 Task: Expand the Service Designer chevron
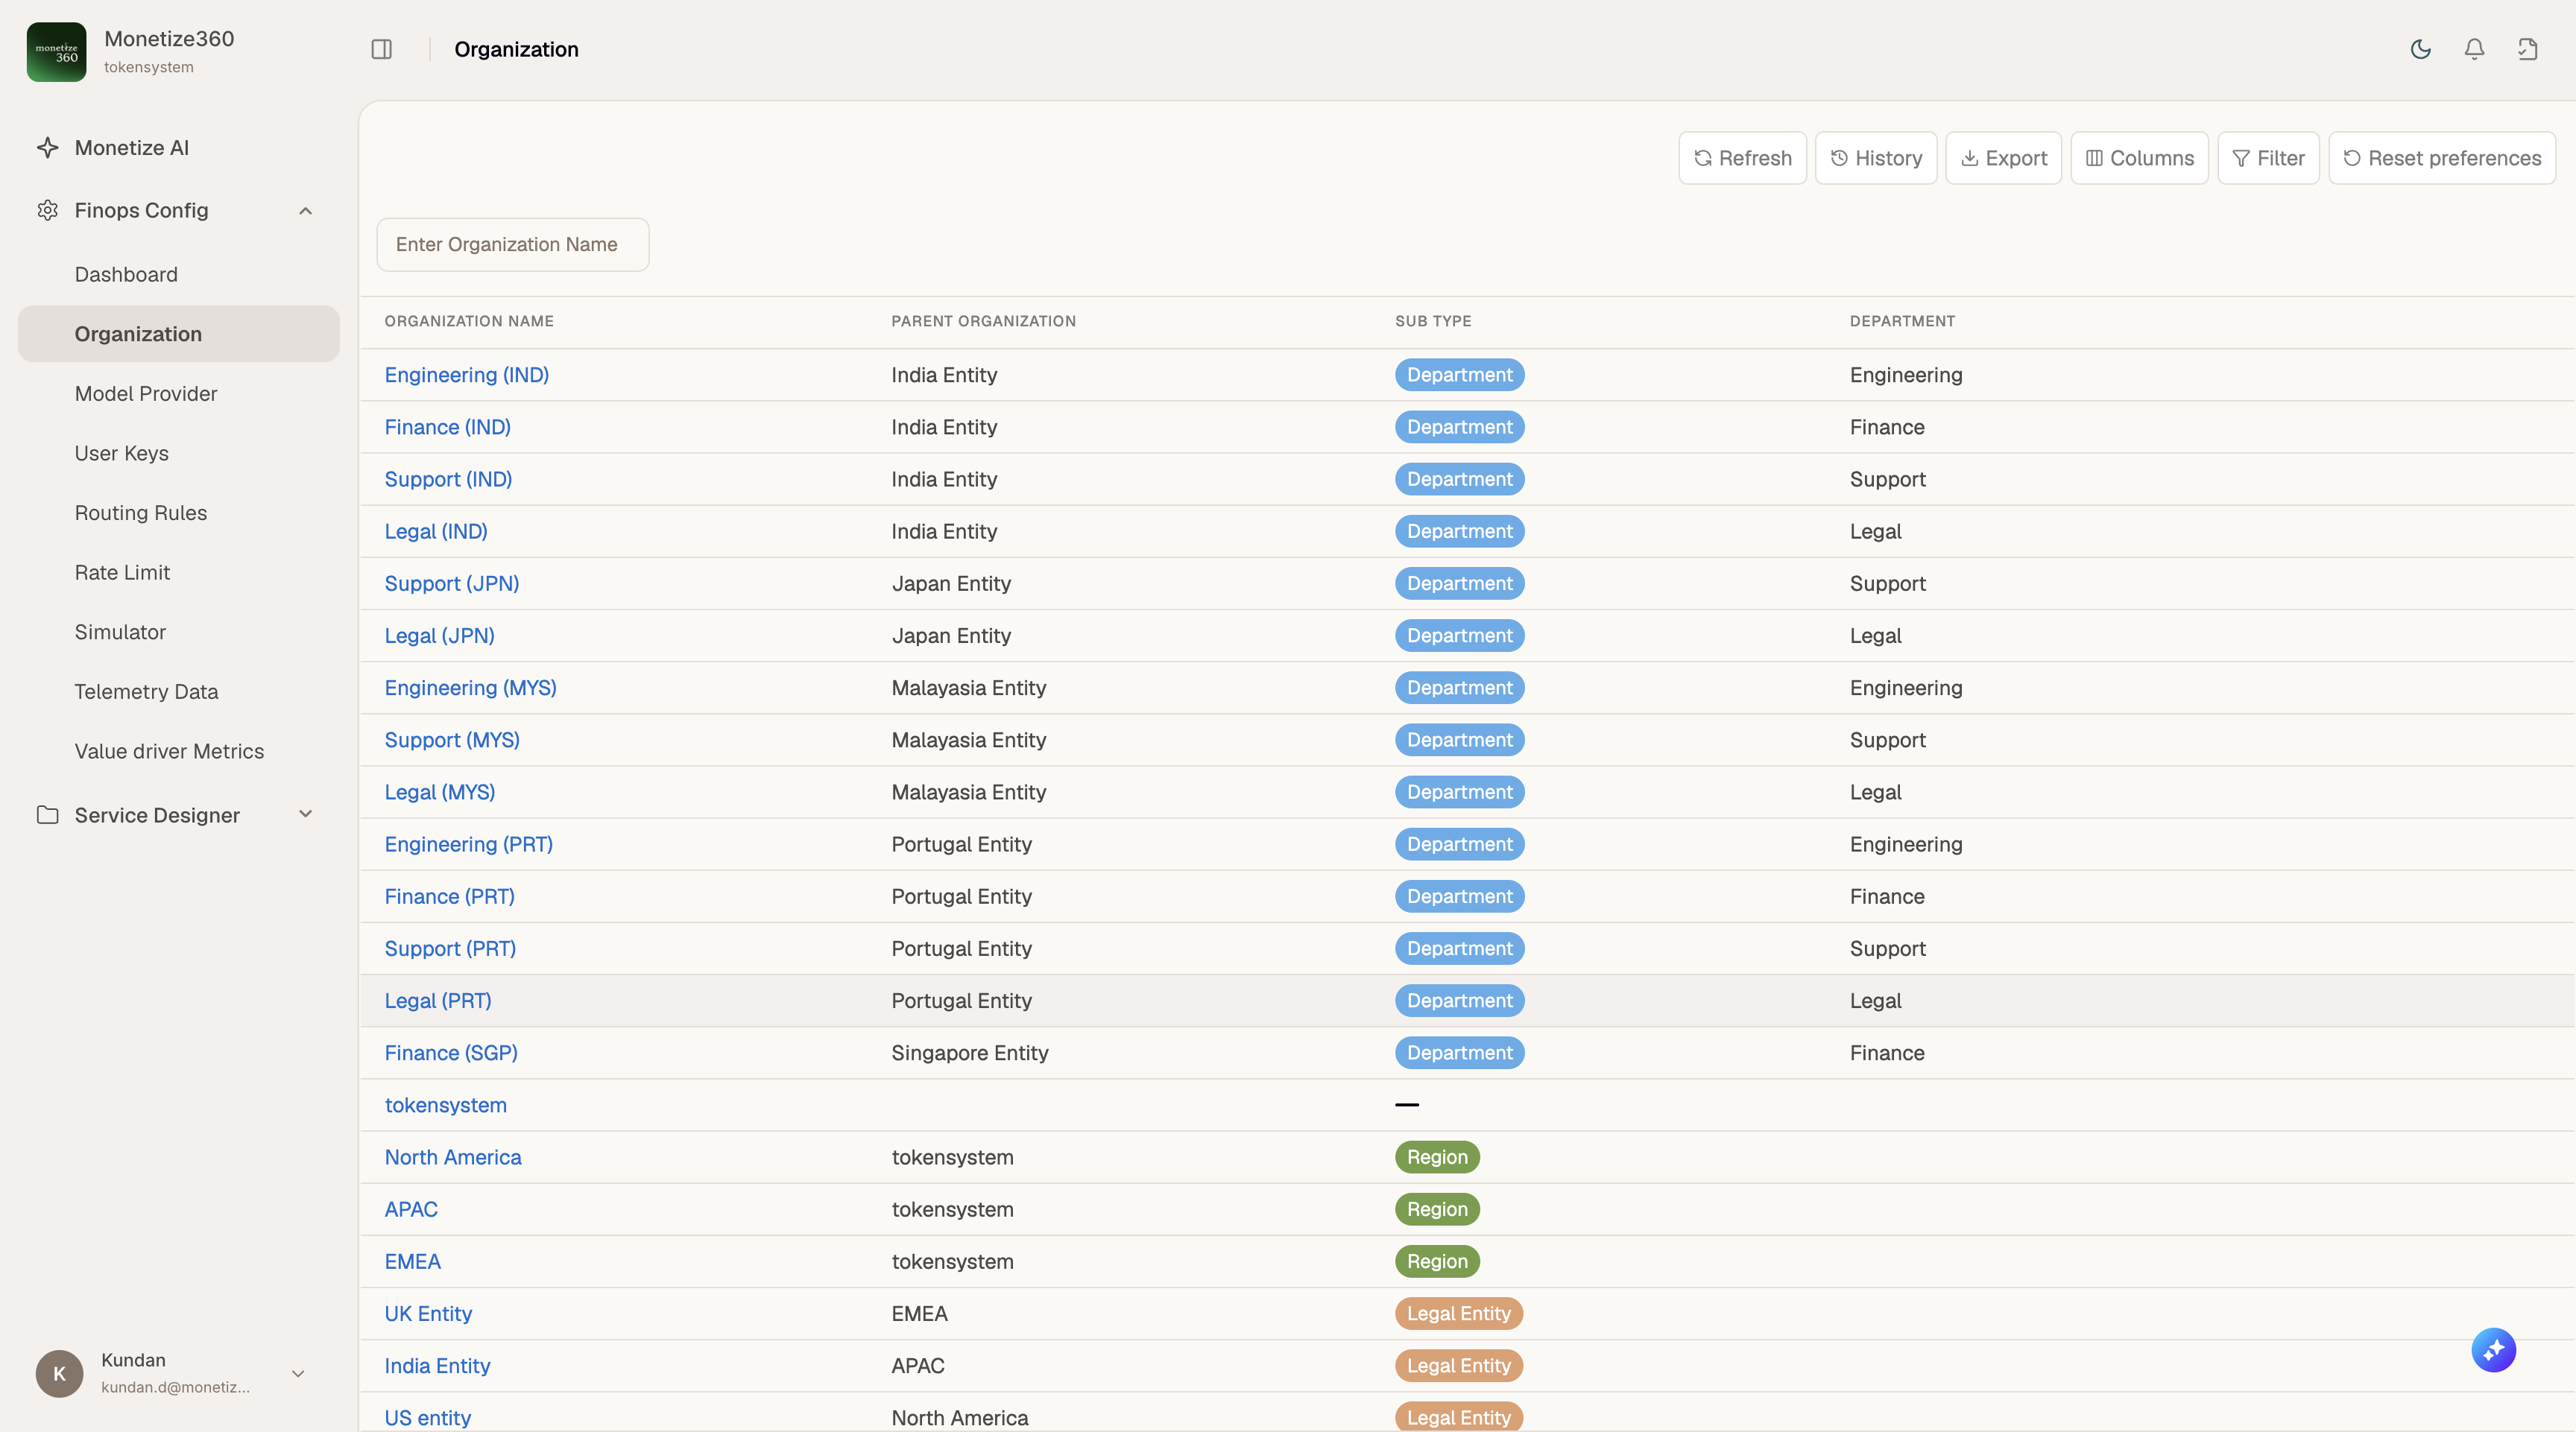coord(306,814)
